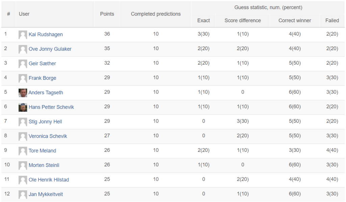Click Ove Jonny Gulaker's avatar icon
This screenshot has width=346, height=202.
(x=23, y=49)
